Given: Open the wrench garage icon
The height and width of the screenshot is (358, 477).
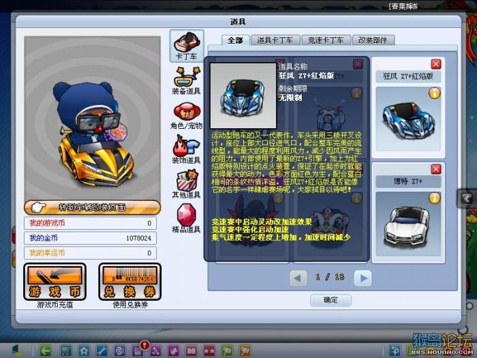Looking at the screenshot, I should [x=102, y=350].
